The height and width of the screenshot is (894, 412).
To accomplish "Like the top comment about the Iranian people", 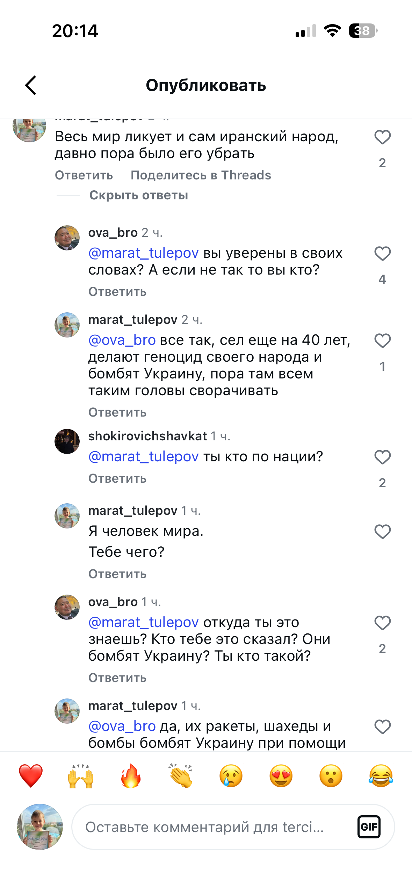I will click(382, 137).
